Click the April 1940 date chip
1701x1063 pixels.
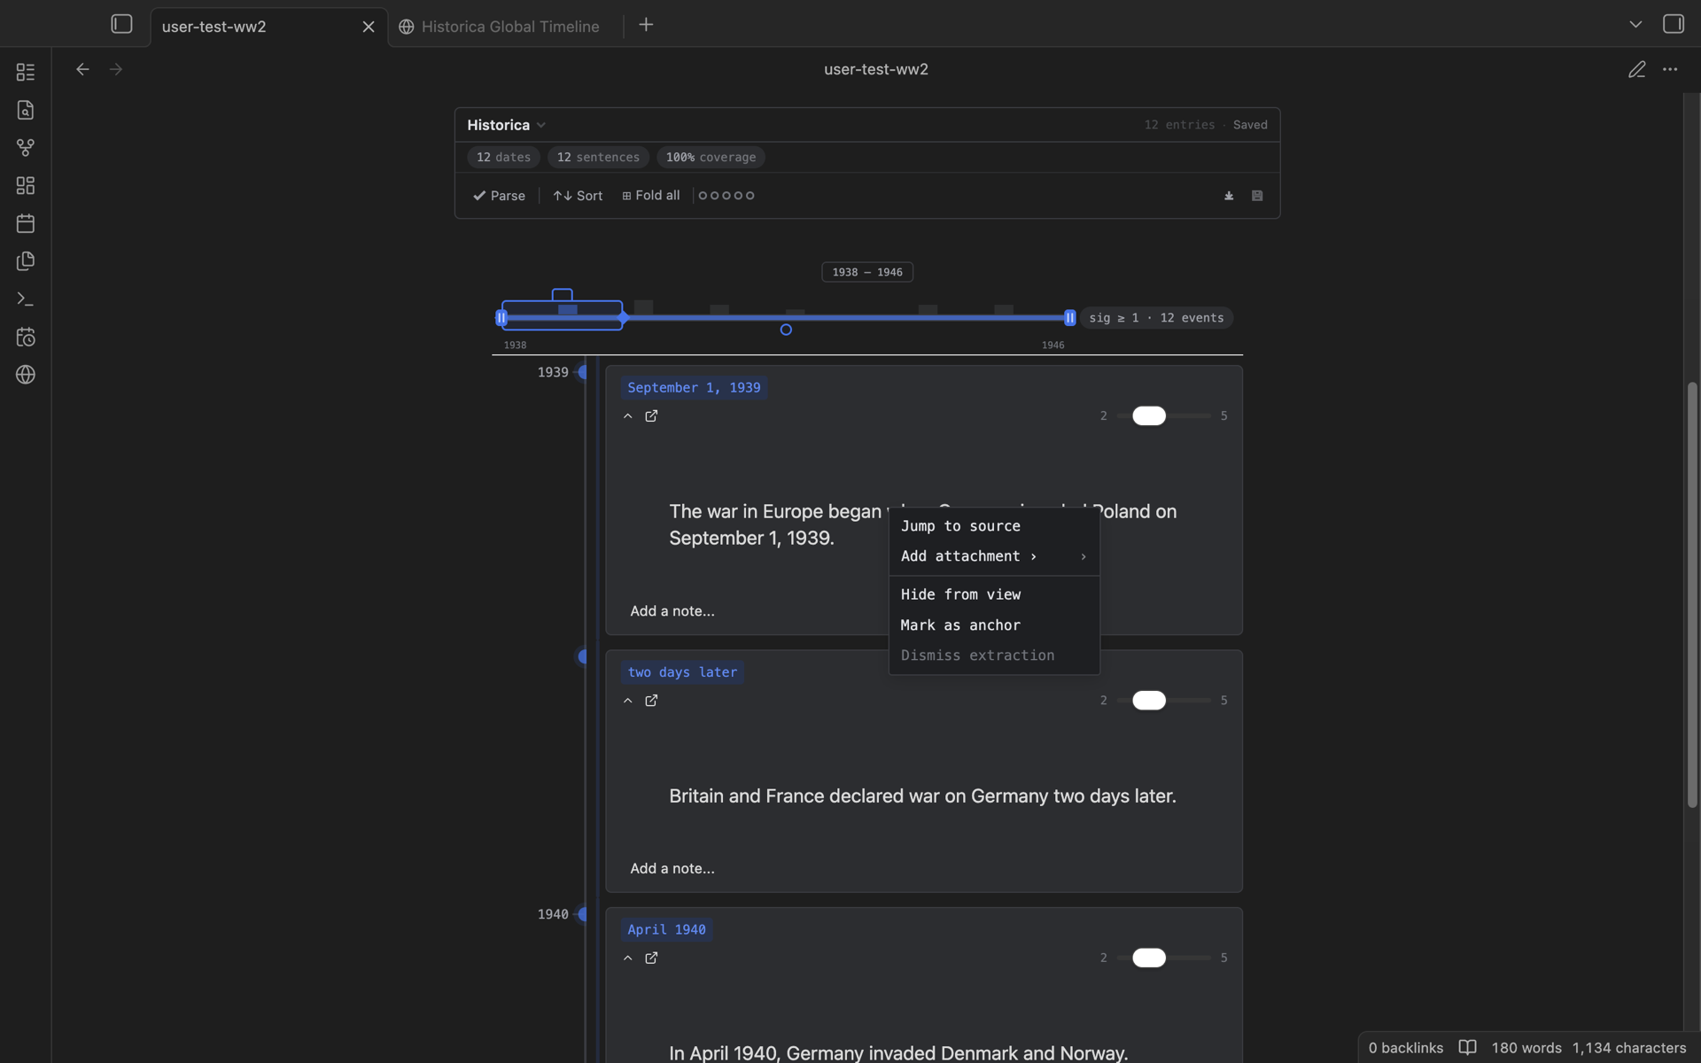coord(666,929)
